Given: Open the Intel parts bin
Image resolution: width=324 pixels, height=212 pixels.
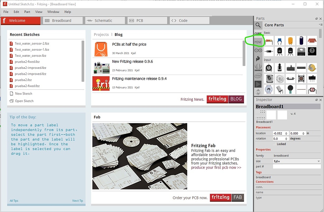Looking at the screenshot, I should [258, 76].
